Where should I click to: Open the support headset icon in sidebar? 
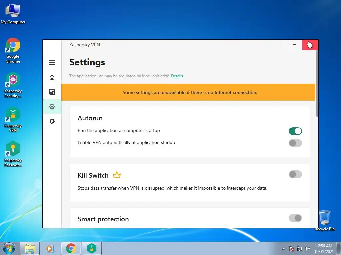52,121
